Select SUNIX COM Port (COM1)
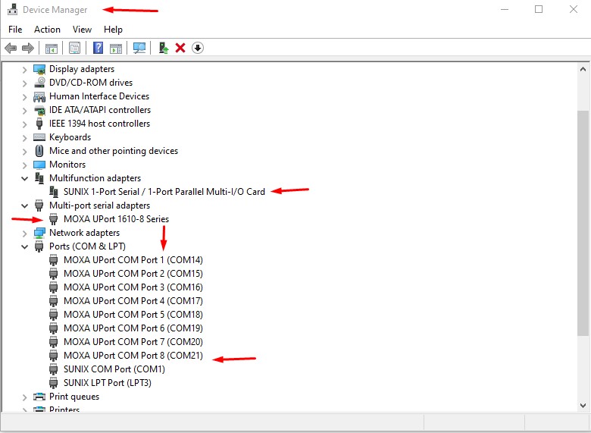Viewport: 591px width, 433px height. [x=114, y=369]
